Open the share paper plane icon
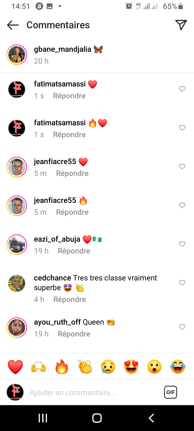Screen dimensions: 194x431 (181, 25)
